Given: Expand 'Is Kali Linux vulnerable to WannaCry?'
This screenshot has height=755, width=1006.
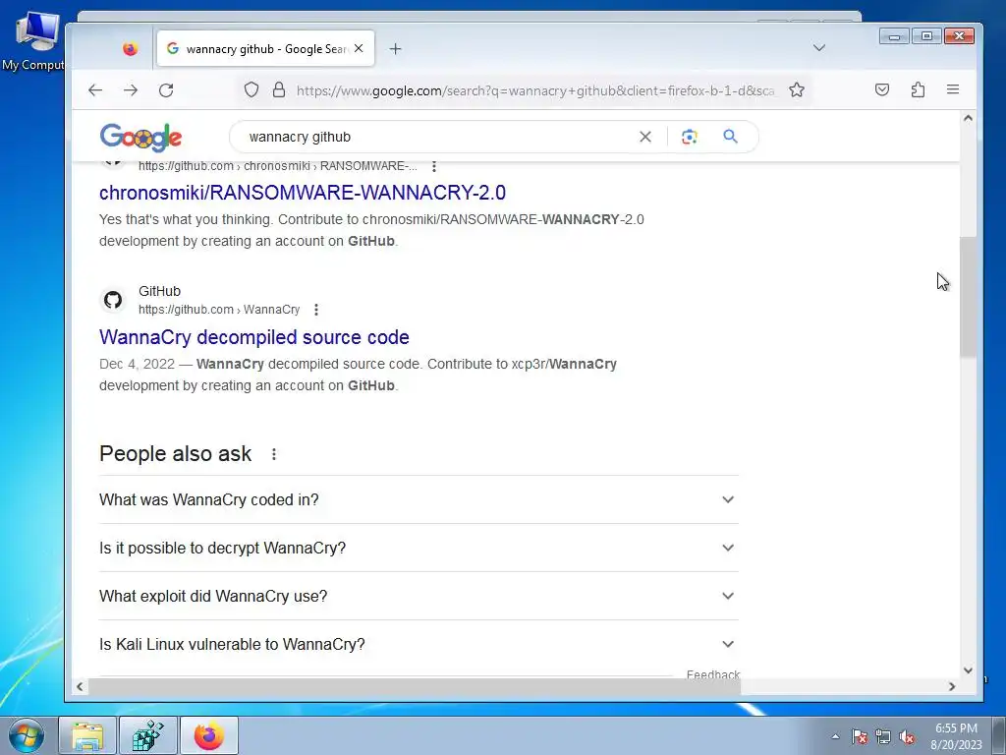Looking at the screenshot, I should tap(419, 644).
